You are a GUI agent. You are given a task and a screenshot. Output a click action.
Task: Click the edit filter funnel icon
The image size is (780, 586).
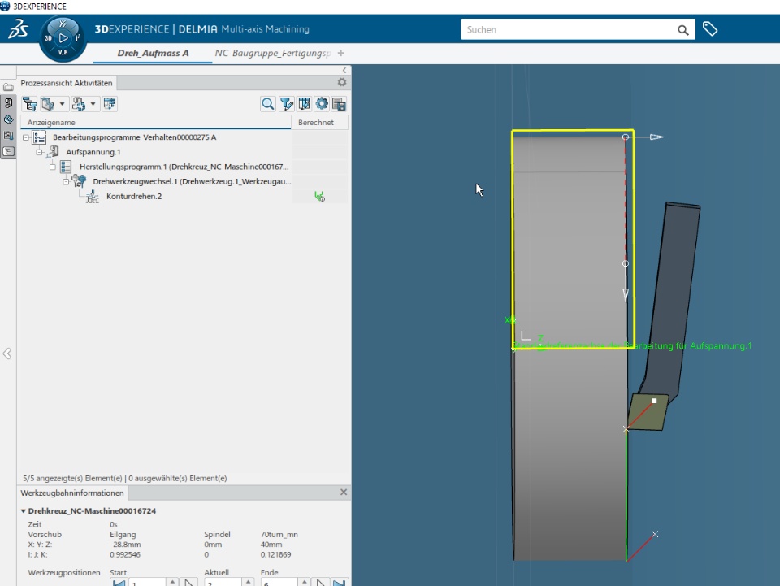coord(286,104)
